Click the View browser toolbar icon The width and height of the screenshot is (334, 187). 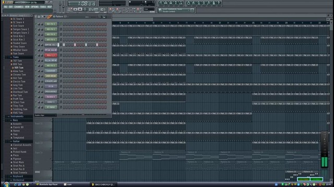click(176, 3)
